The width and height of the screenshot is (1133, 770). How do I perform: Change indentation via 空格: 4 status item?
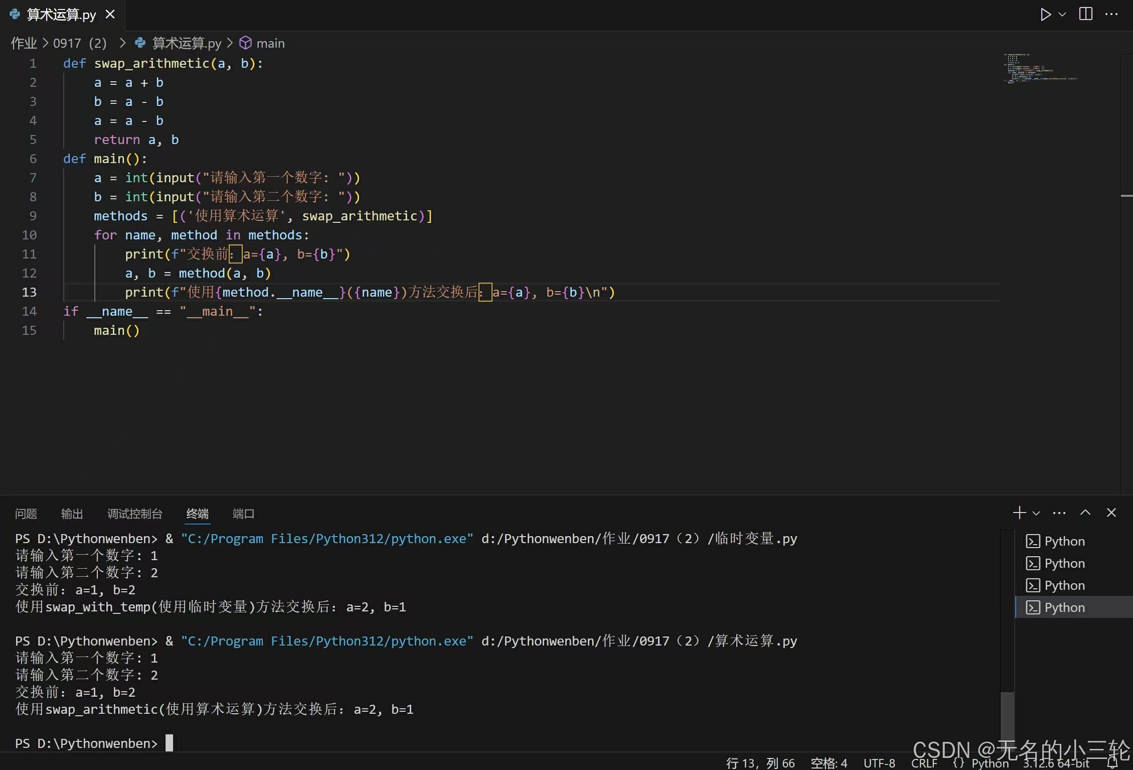coord(829,763)
